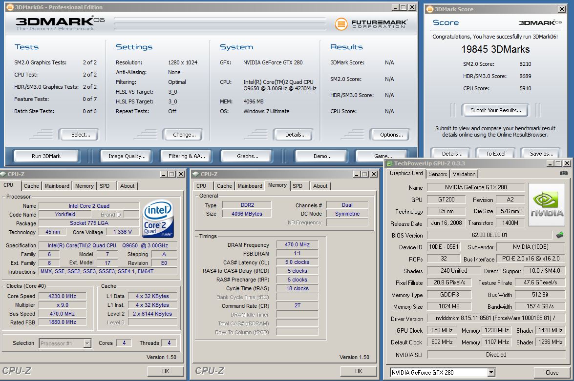
Task: Click the memory Size 4096 MBytes value
Action: [x=247, y=214]
